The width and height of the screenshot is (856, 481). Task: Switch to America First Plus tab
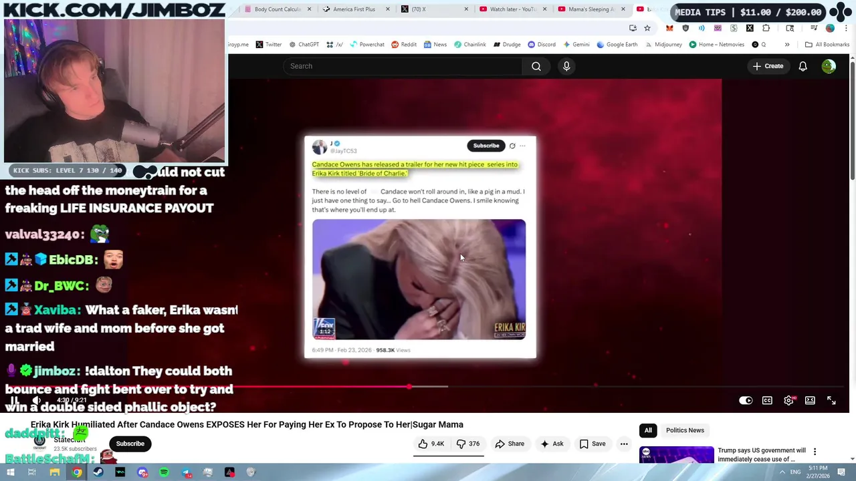coord(354,9)
